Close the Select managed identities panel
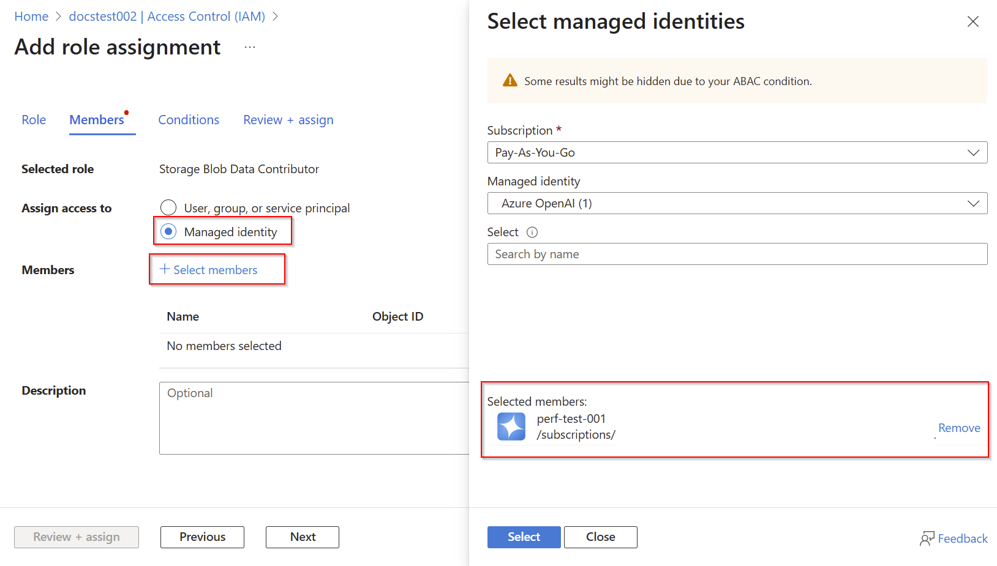Screen dimensions: 997x566 pos(973,22)
